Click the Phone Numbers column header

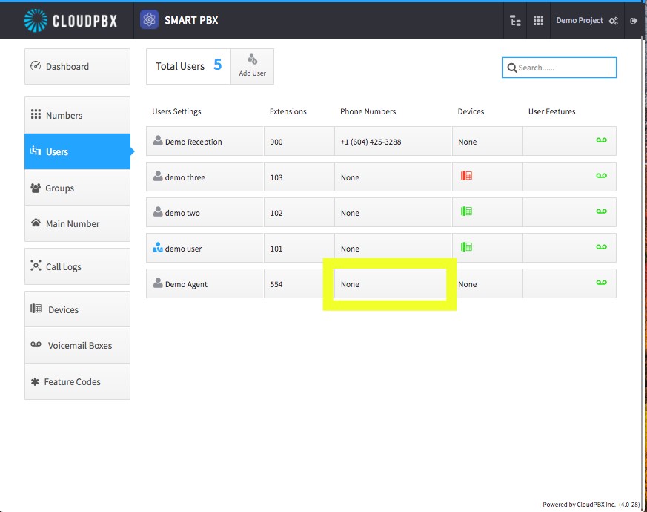tap(368, 111)
